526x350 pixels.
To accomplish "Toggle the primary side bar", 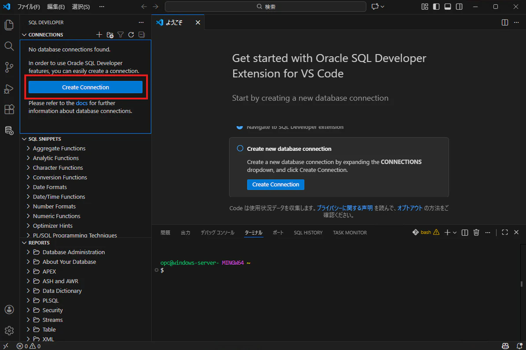I will pos(436,7).
